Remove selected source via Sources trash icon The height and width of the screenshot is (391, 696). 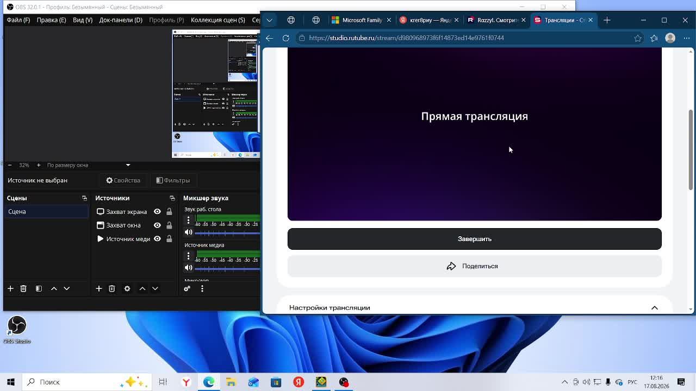[112, 288]
